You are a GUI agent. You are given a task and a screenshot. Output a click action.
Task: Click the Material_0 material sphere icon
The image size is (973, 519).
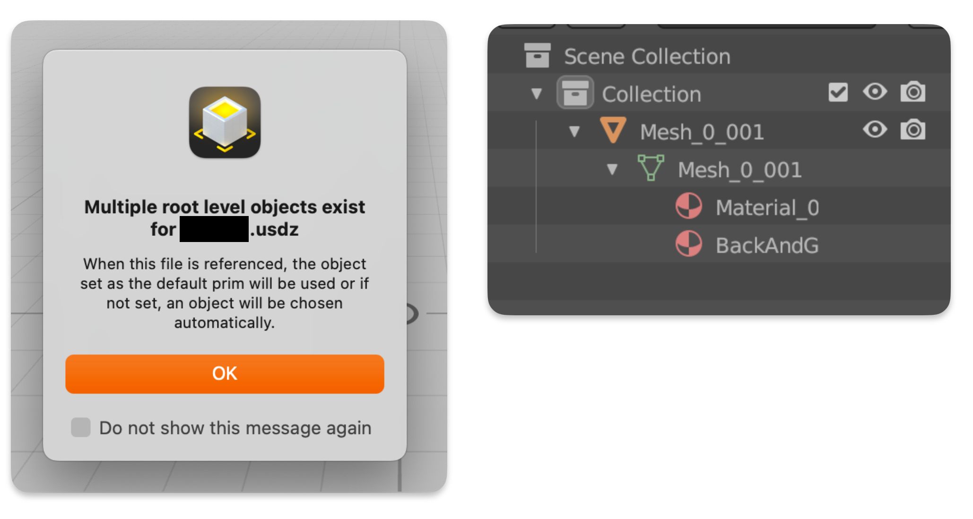tap(689, 206)
